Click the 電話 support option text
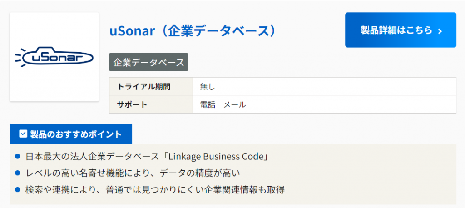This screenshot has height=208, width=465. [208, 104]
